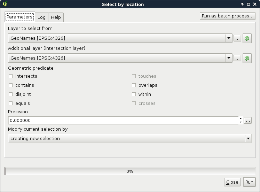Click the roll-up arrow in the title bar
The width and height of the screenshot is (260, 192).
coord(242,4)
